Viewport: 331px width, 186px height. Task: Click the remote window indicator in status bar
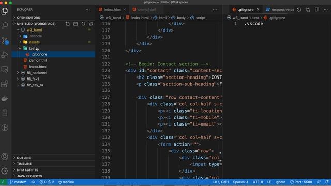point(3,182)
